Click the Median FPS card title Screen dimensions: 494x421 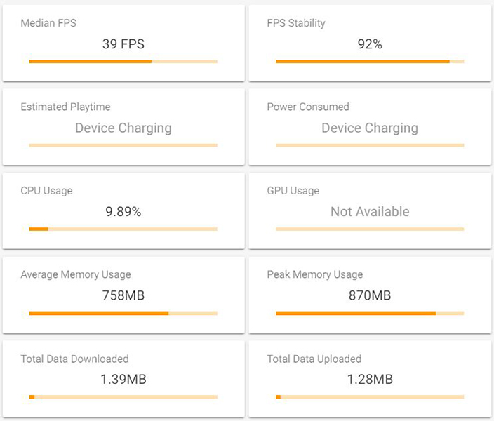[x=48, y=23]
